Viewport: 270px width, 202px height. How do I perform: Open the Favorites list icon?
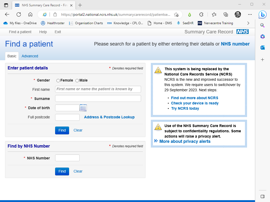point(214,15)
